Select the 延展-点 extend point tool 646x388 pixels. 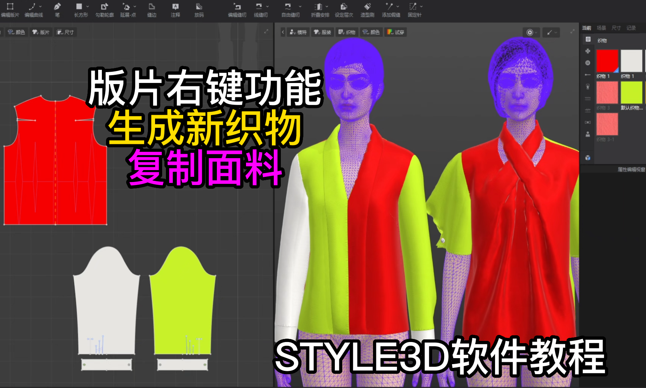[127, 10]
